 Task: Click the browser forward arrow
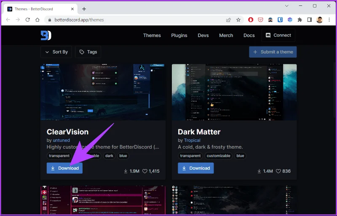coord(18,20)
